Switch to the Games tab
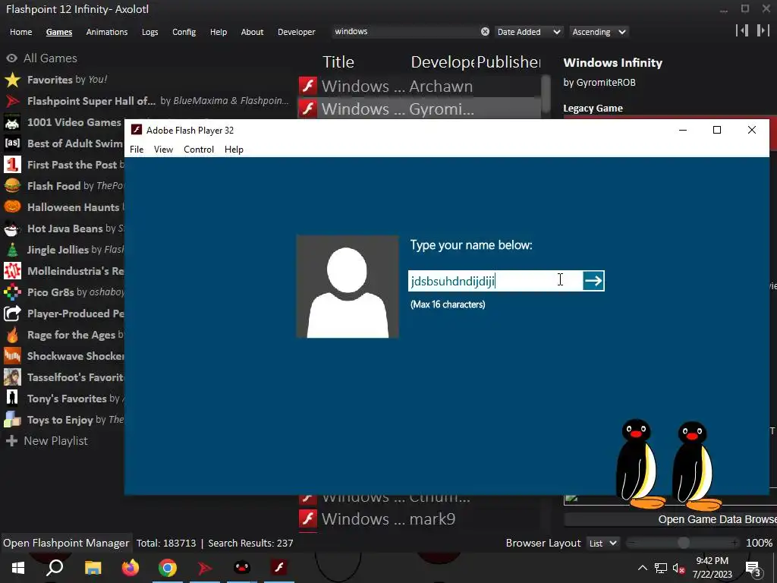The image size is (777, 583). 59,32
